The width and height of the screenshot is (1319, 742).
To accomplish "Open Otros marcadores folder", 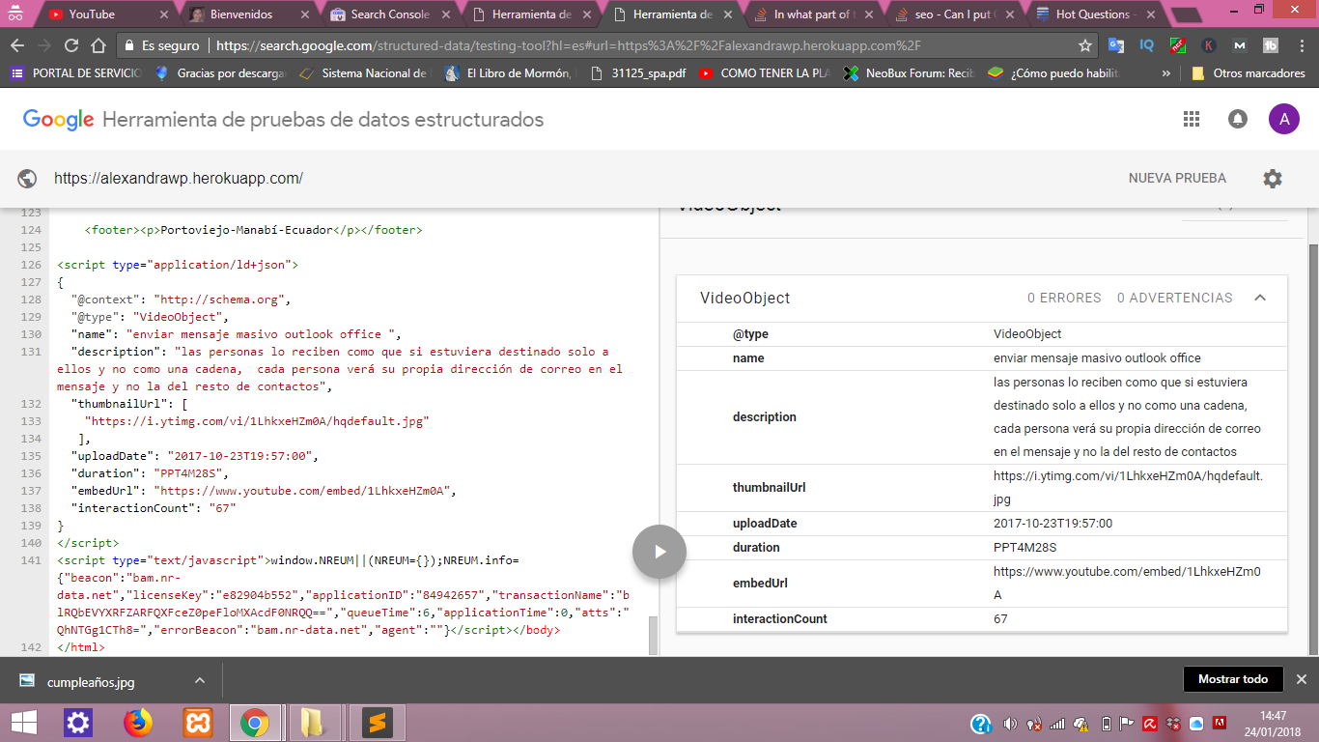I will pos(1249,73).
